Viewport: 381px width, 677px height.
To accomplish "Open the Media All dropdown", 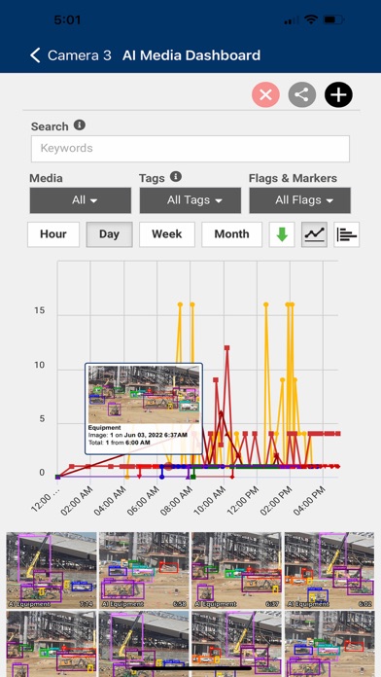I will click(81, 200).
